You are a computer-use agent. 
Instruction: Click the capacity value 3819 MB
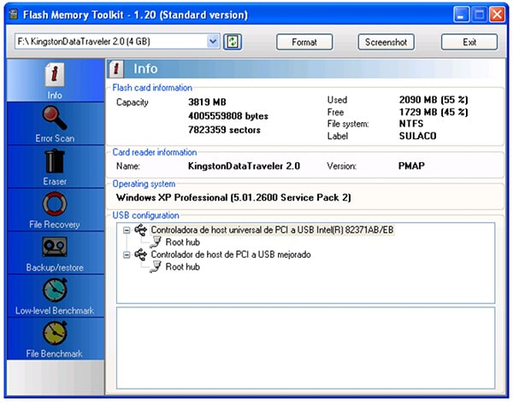click(207, 102)
